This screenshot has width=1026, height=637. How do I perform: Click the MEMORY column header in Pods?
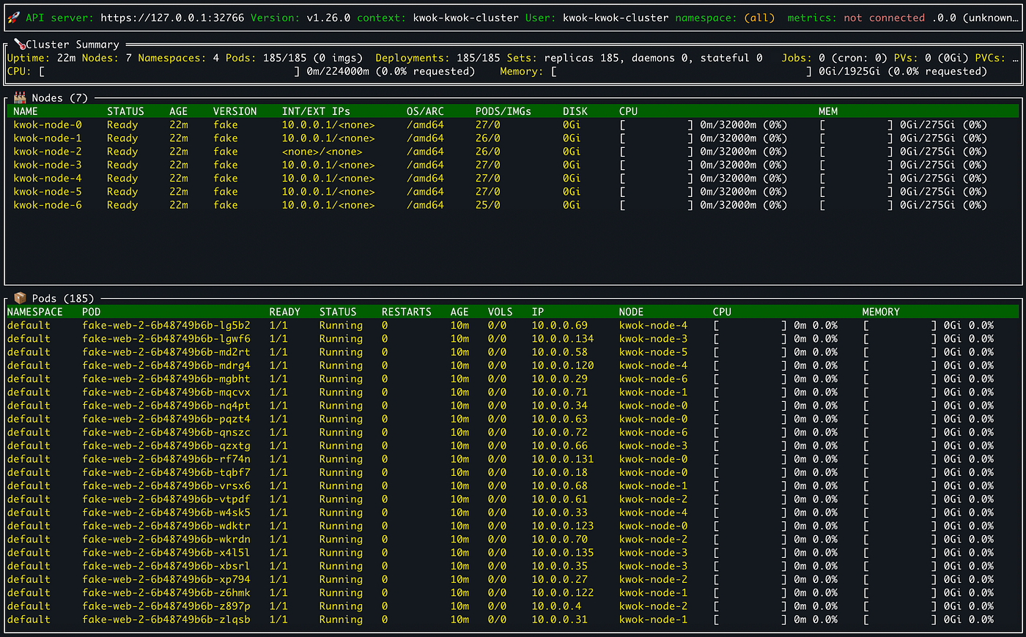(x=881, y=312)
